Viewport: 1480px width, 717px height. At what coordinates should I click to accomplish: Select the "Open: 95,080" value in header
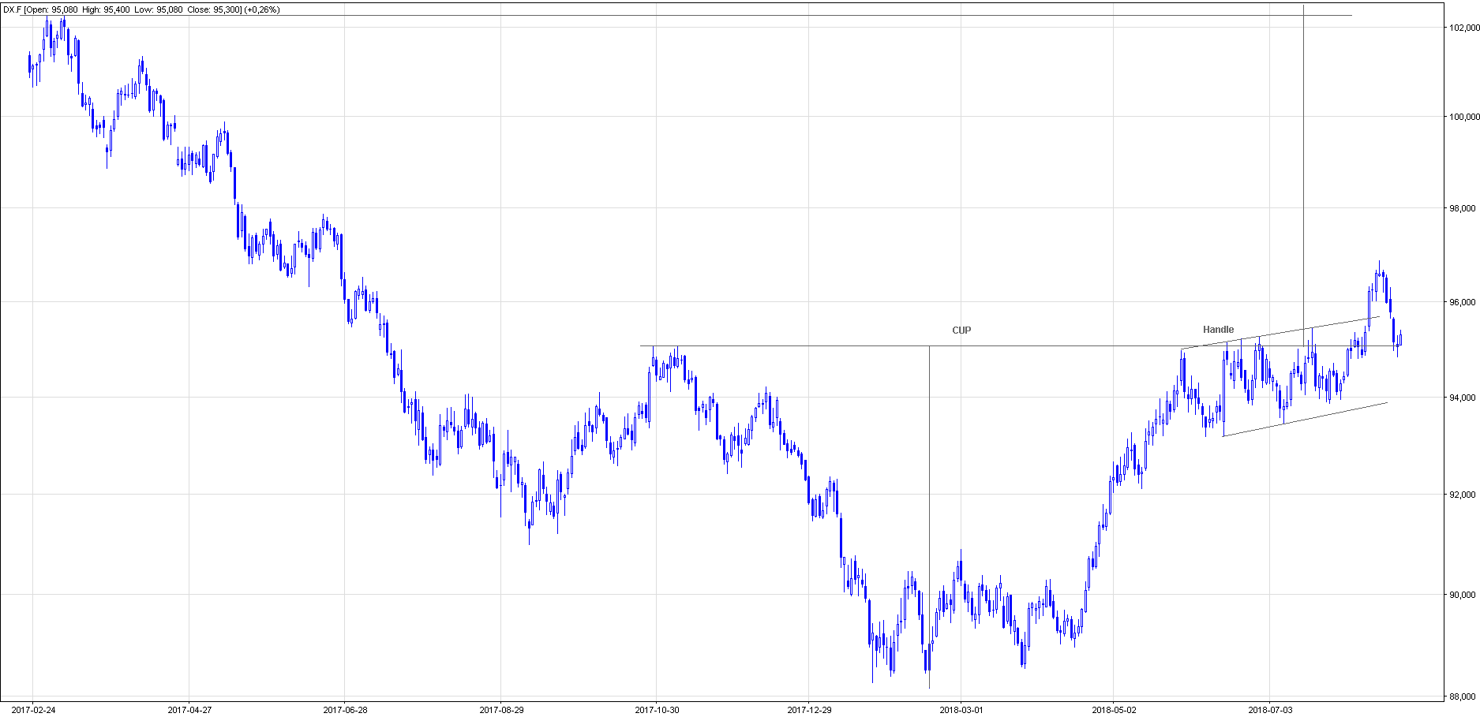52,9
